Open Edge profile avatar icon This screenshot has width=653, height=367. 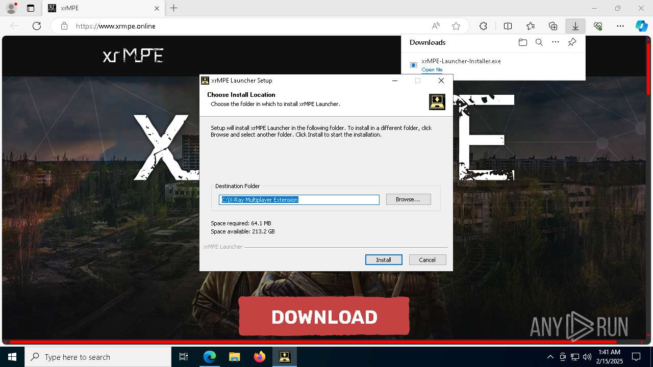click(11, 8)
